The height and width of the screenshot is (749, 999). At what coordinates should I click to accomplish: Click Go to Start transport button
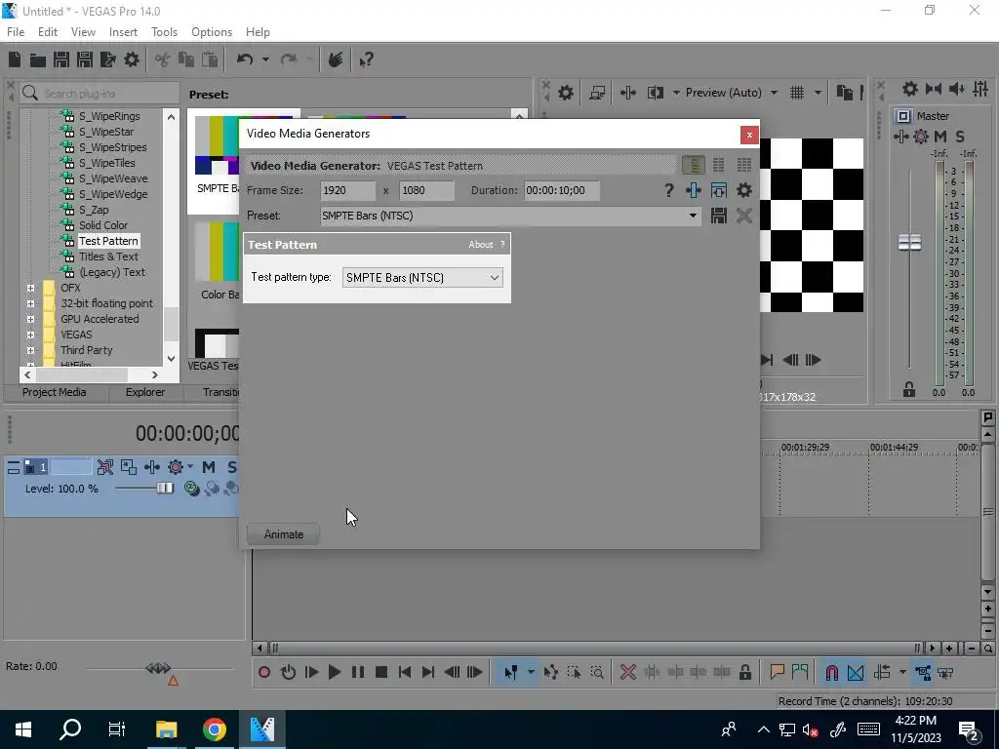[x=404, y=672]
